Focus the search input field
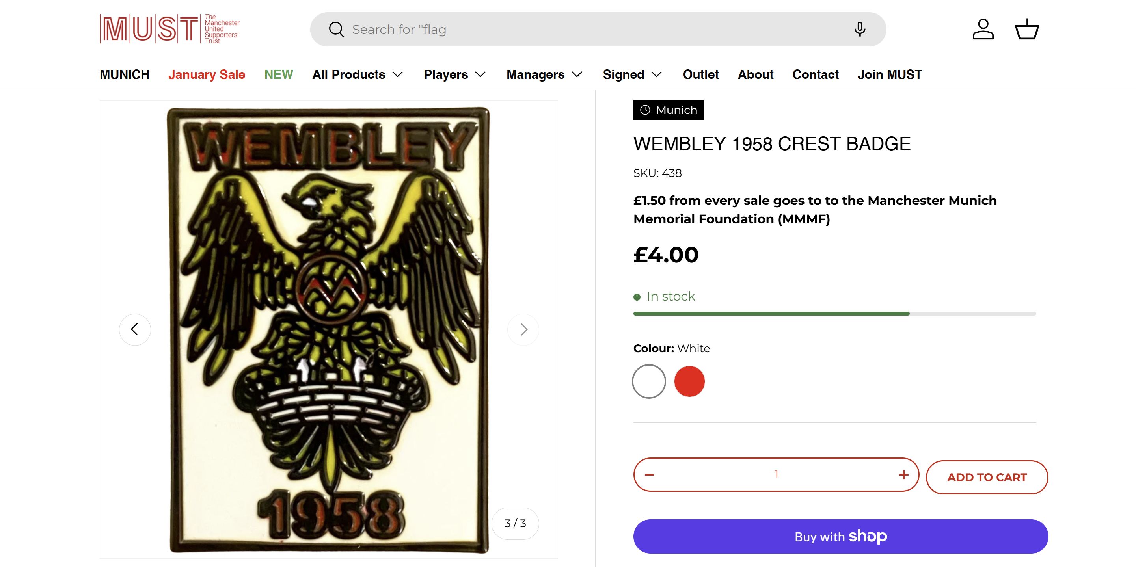Screen dimensions: 1136x567 [x=595, y=30]
